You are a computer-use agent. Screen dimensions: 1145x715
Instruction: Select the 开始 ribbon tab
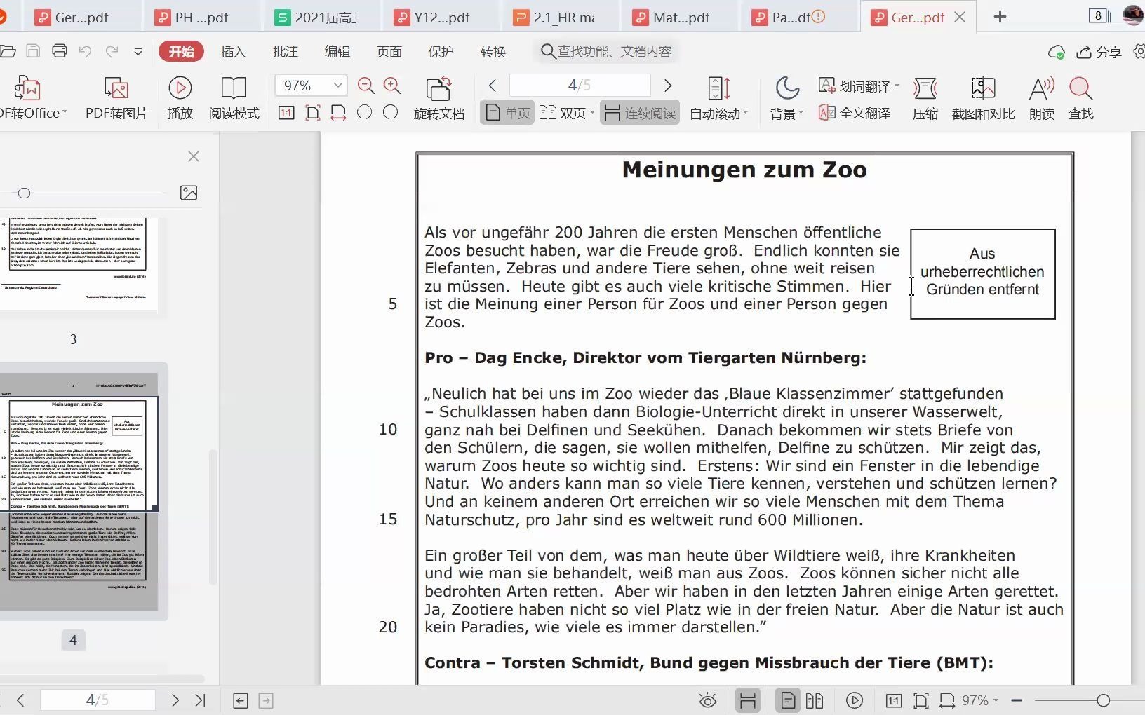pos(181,51)
